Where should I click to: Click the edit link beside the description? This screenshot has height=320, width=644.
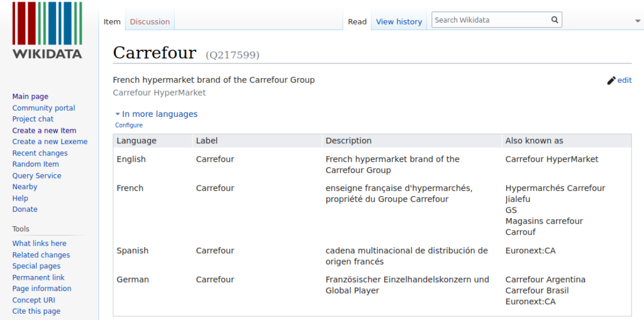coord(625,80)
